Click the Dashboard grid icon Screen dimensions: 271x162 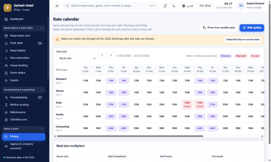click(x=6, y=19)
